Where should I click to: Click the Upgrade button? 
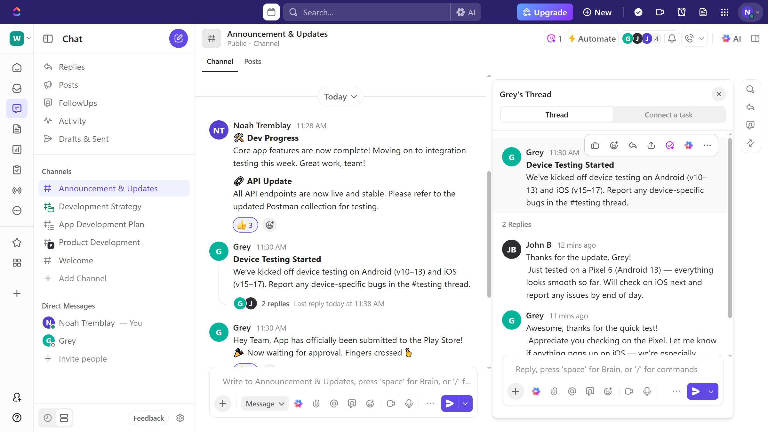point(545,12)
